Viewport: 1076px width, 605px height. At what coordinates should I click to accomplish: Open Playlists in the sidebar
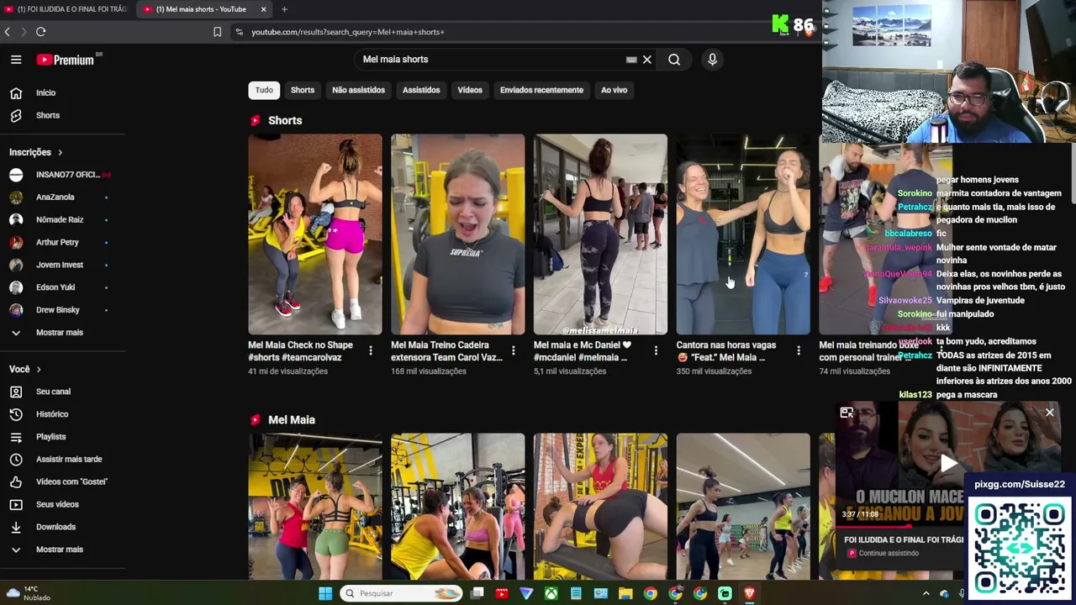50,437
